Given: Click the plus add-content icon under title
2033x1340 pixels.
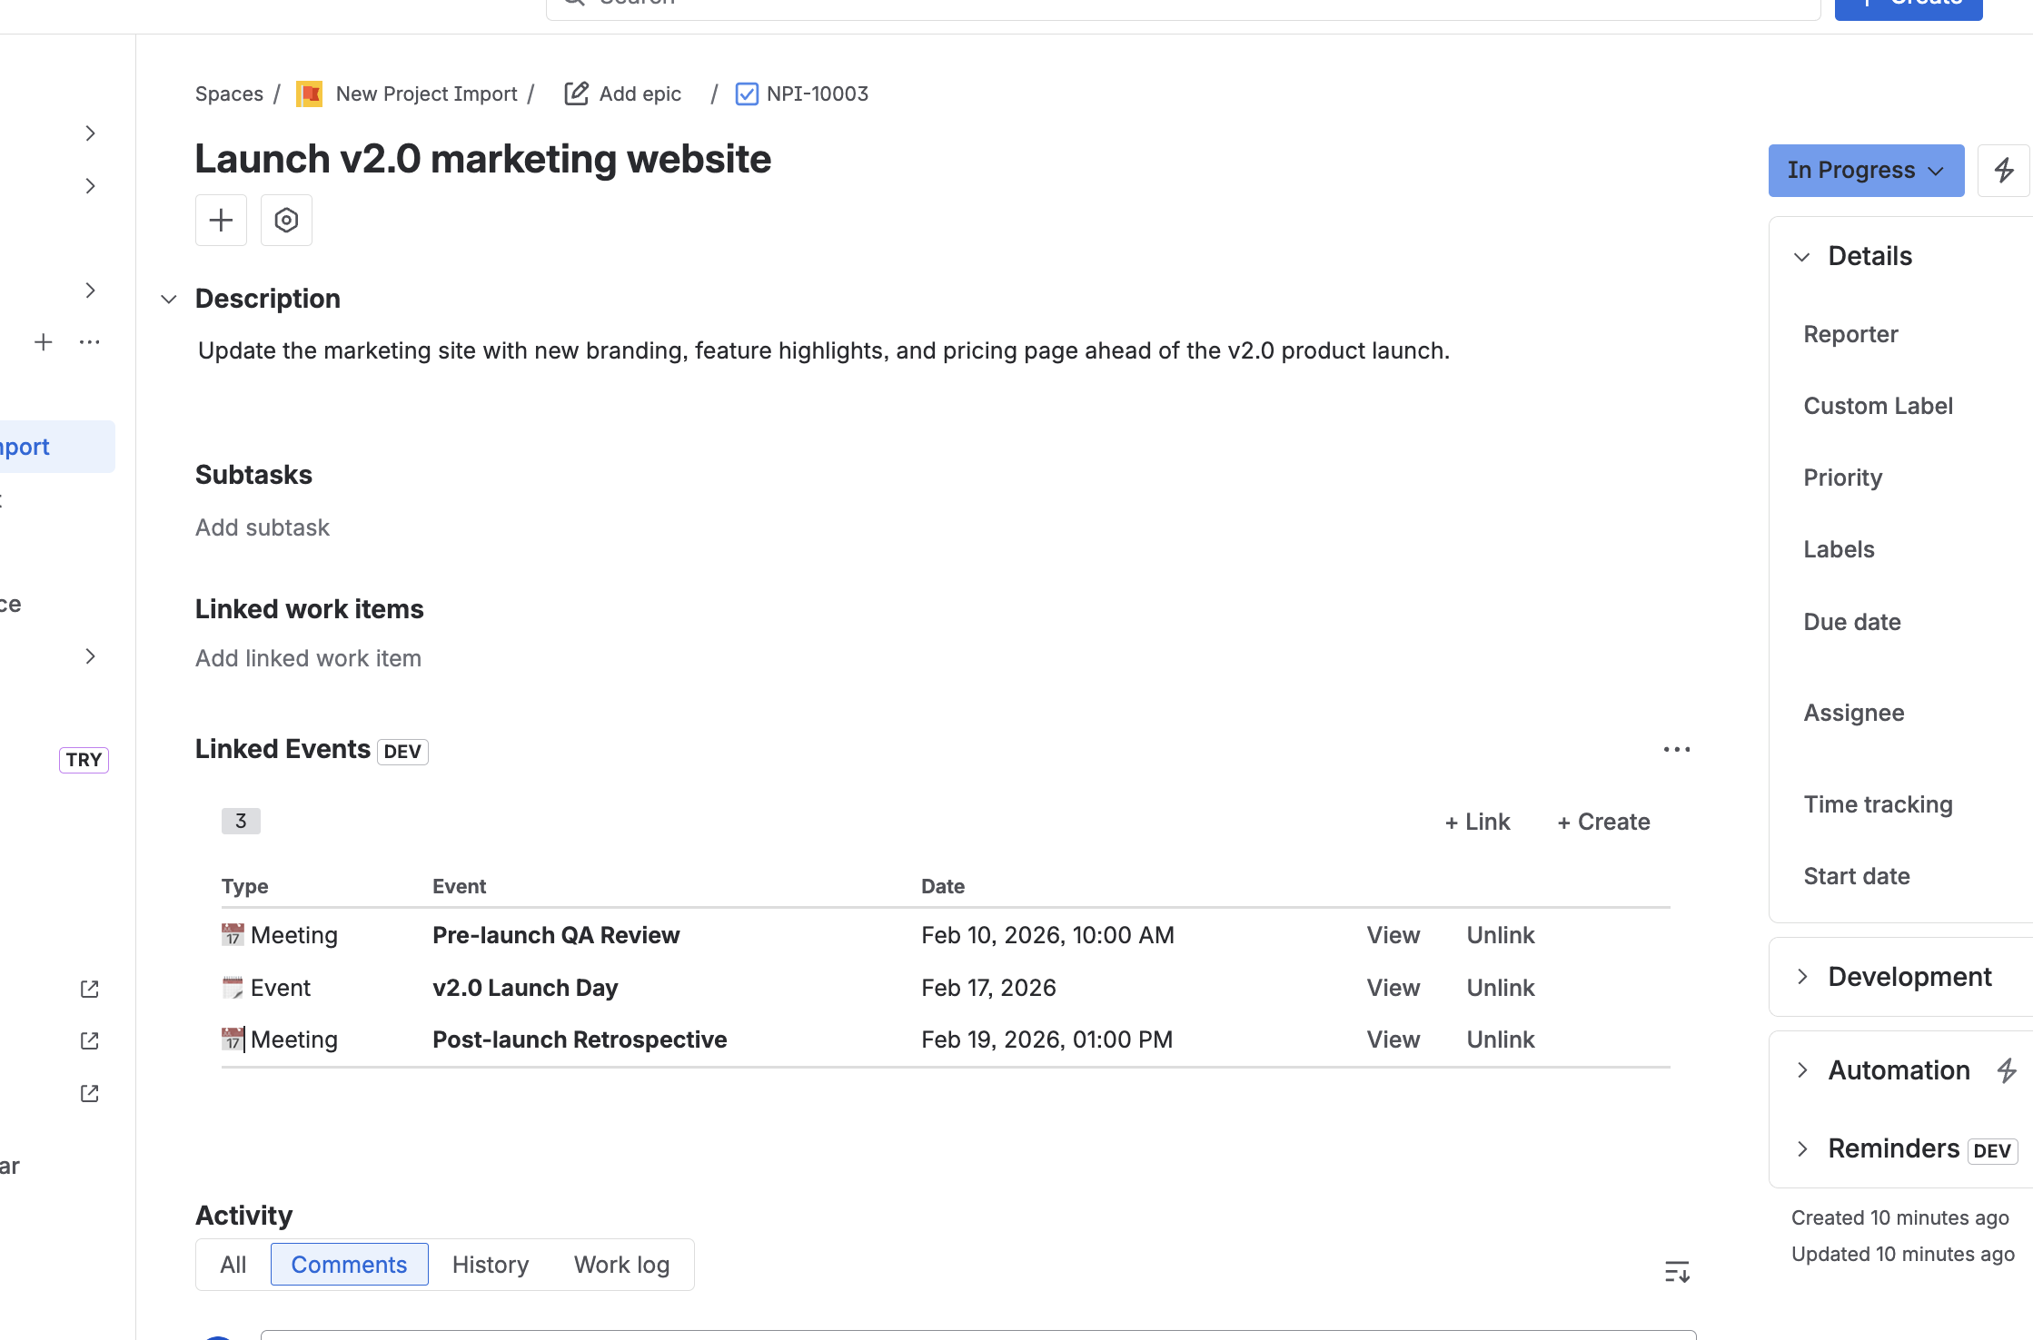Looking at the screenshot, I should point(221,220).
